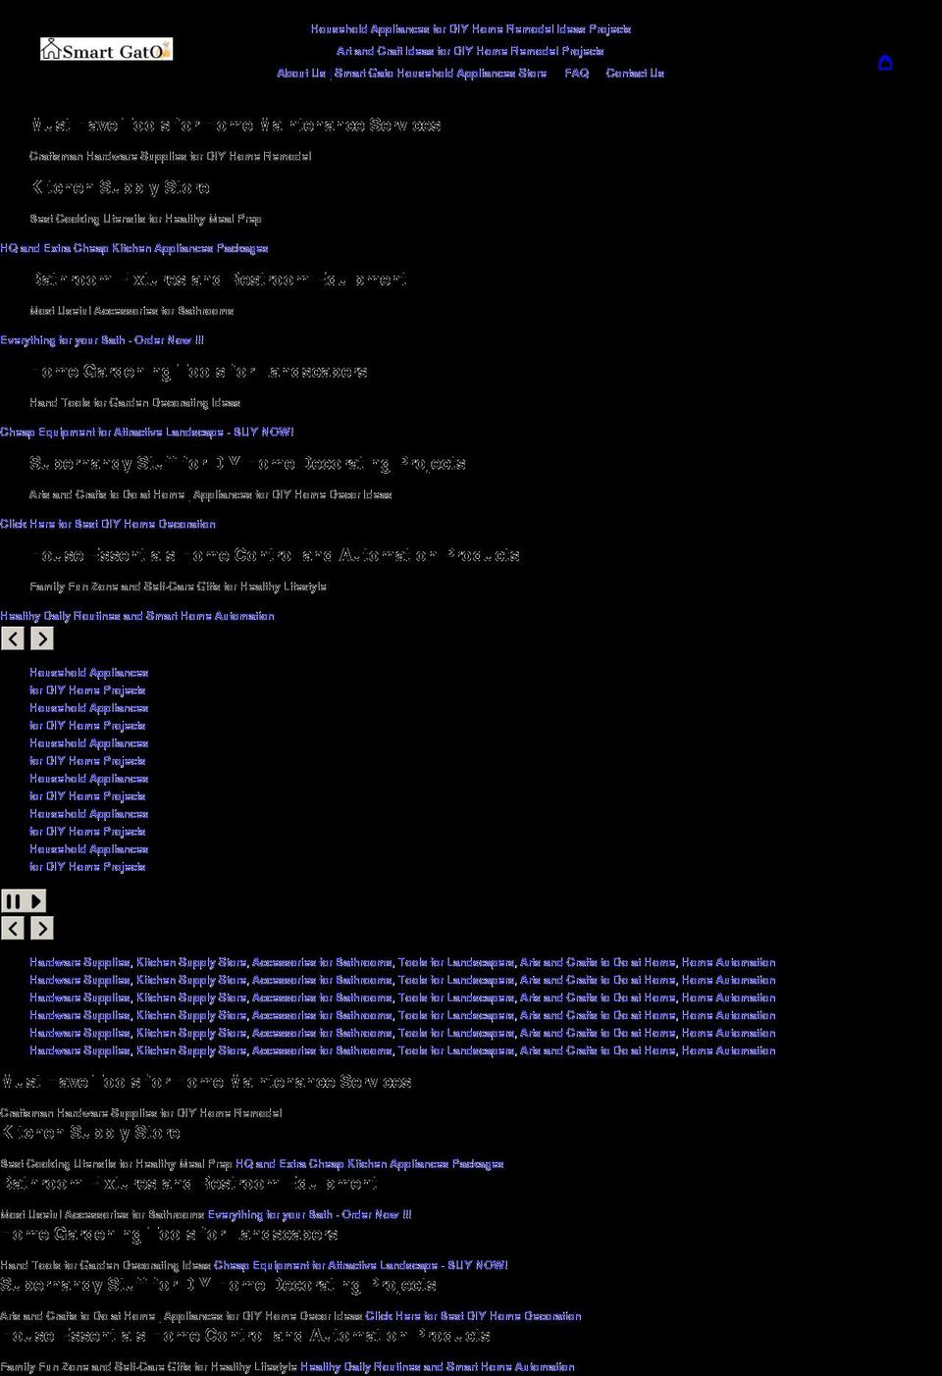The width and height of the screenshot is (942, 1376).
Task: Select bottom Must Have Tools for Home Maintenance heading
Action: (x=206, y=1082)
